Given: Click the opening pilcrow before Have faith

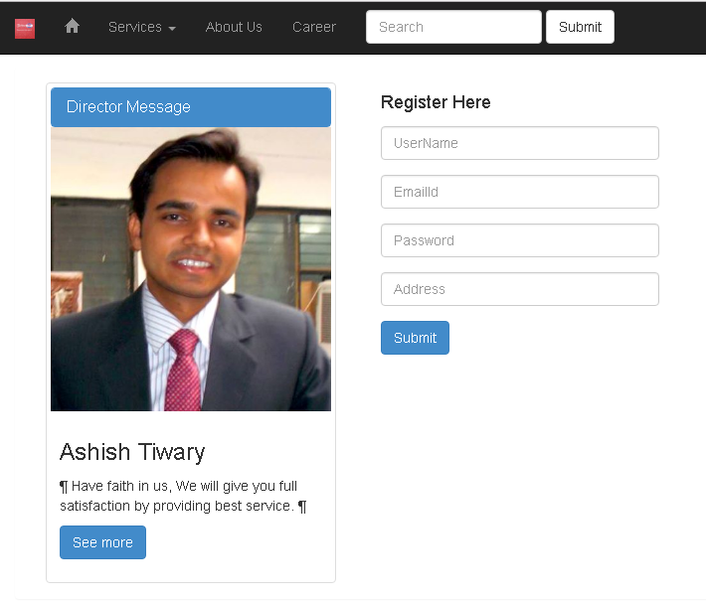Looking at the screenshot, I should click(64, 487).
